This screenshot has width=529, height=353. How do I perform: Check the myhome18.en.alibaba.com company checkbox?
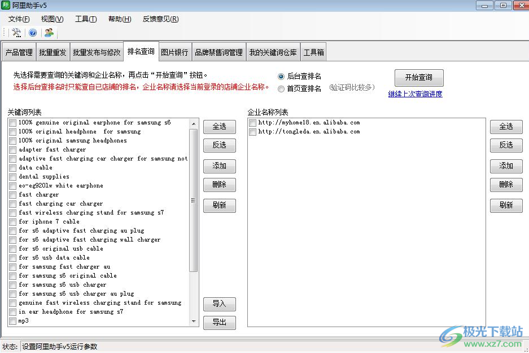click(x=252, y=123)
